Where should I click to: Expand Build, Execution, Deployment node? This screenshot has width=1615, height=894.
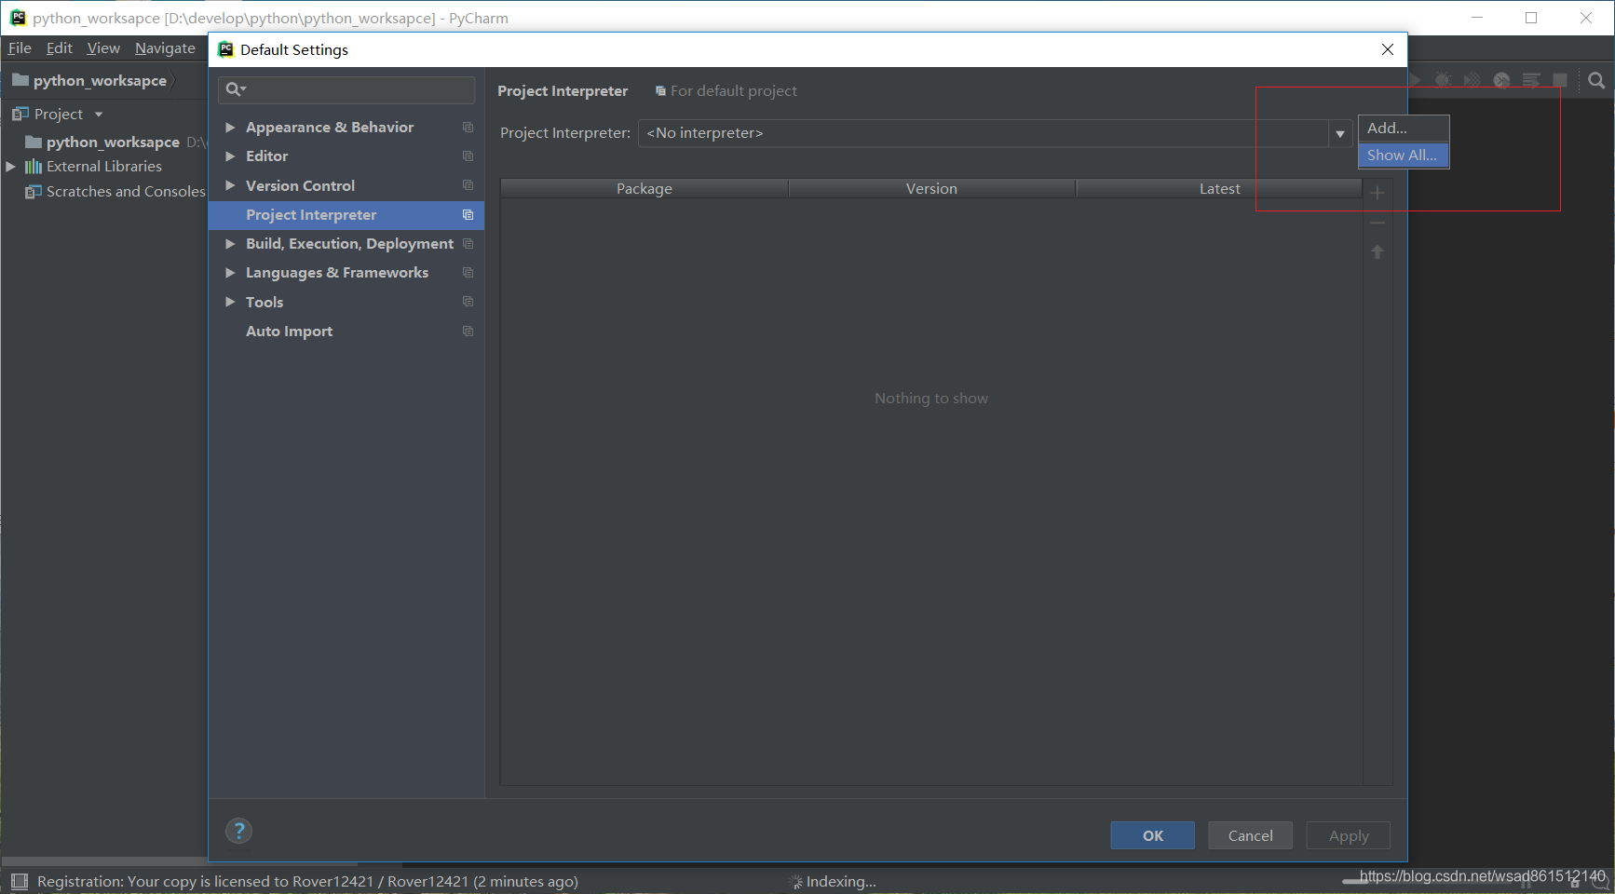pos(230,244)
